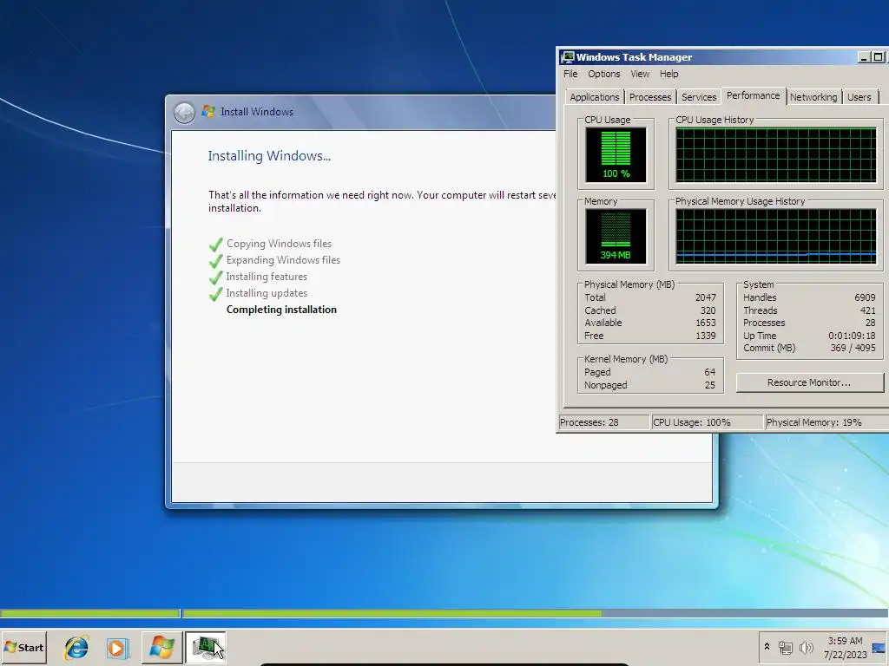Minimize the Task Manager window
This screenshot has width=889, height=666.
click(x=864, y=57)
